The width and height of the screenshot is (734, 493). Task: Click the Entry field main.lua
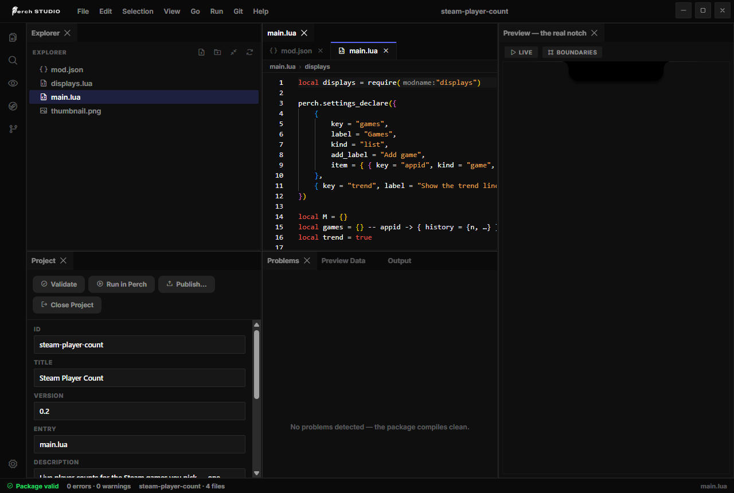[x=139, y=444]
